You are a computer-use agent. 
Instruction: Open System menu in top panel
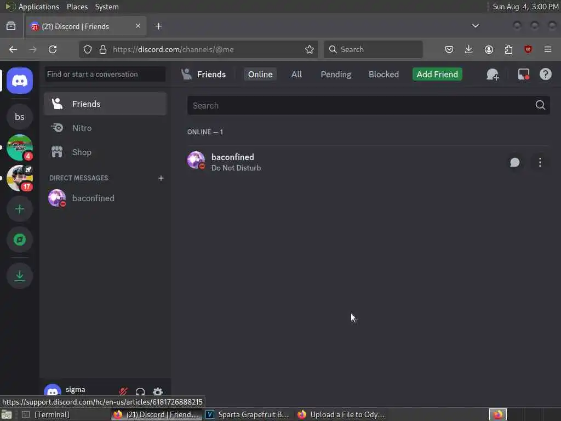pos(107,7)
